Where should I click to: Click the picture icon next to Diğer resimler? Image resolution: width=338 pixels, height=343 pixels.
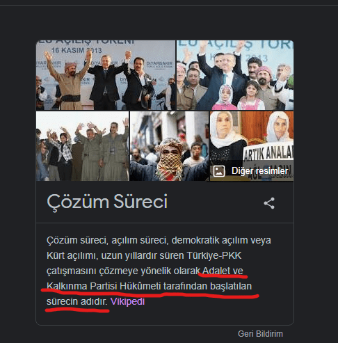pos(219,171)
